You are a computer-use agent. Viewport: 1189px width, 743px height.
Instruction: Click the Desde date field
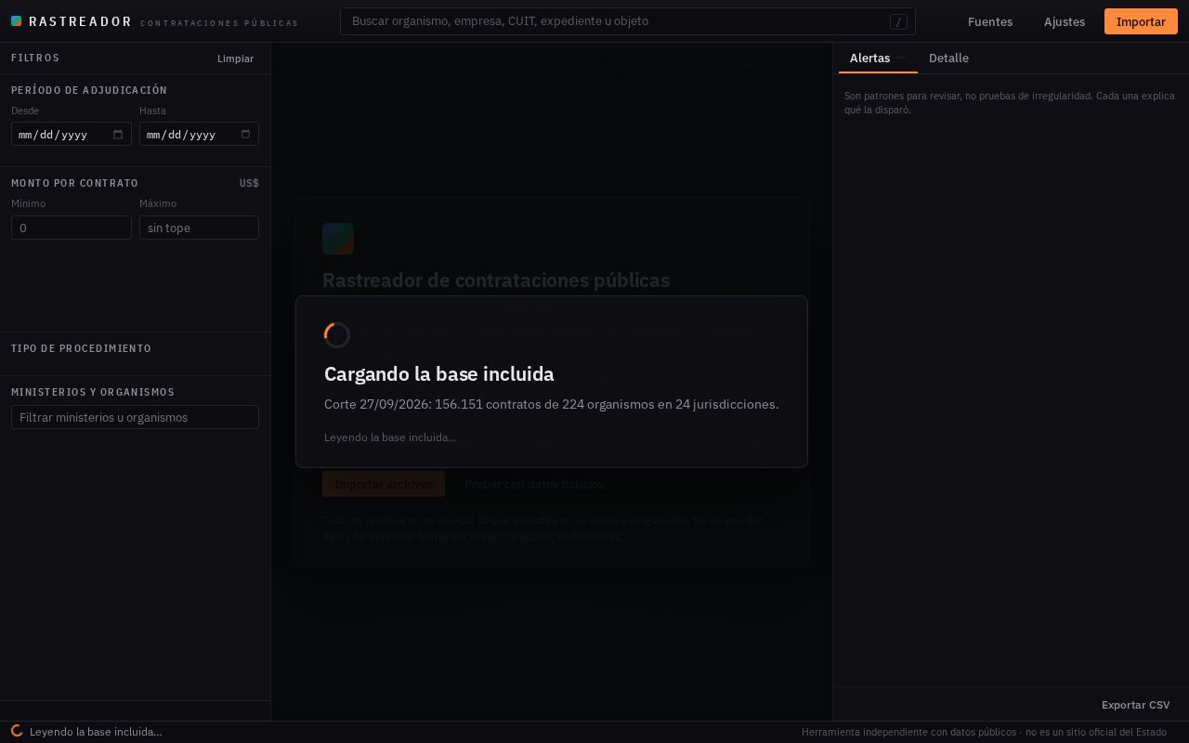tap(71, 135)
